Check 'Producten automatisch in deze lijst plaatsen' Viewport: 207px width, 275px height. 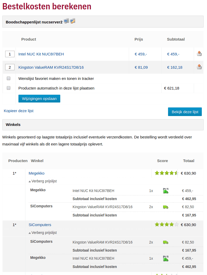(x=9, y=88)
